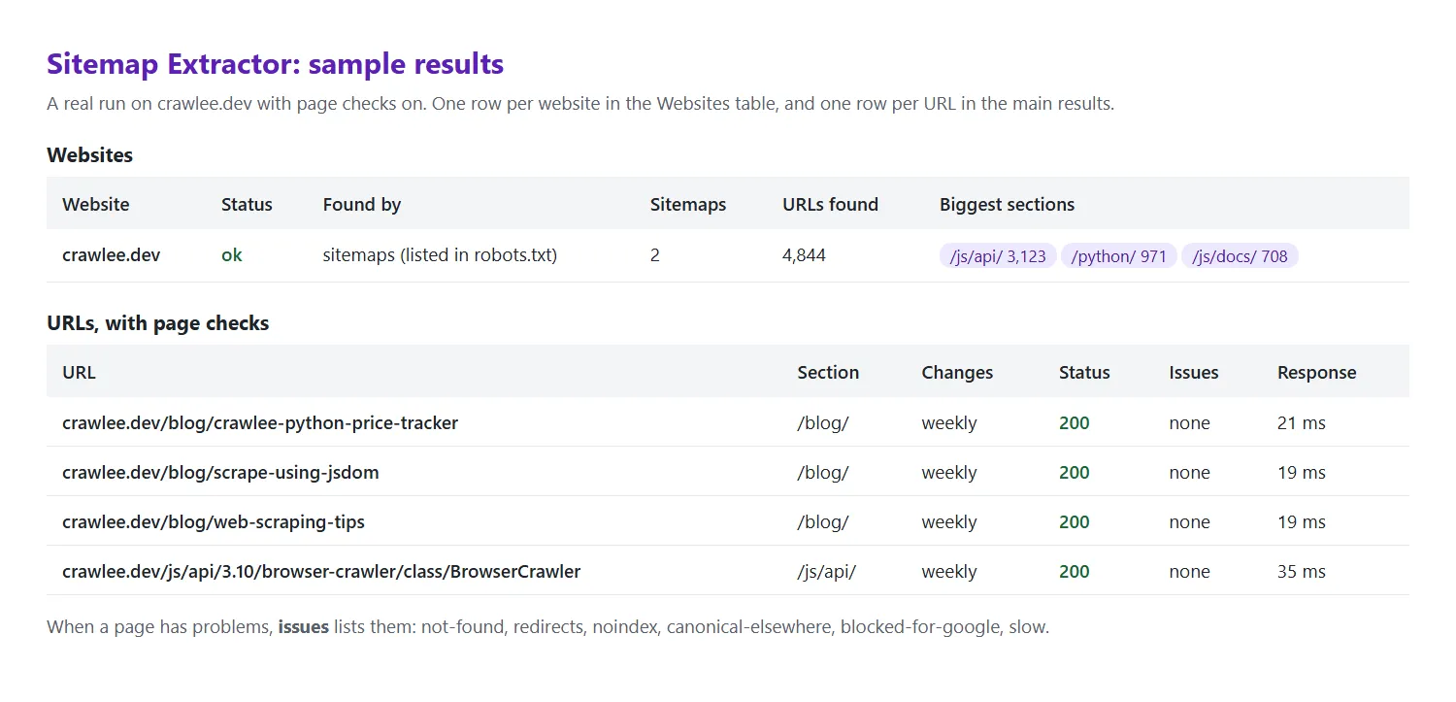Select the "35 ms" response time
The width and height of the screenshot is (1456, 702).
1302,572
